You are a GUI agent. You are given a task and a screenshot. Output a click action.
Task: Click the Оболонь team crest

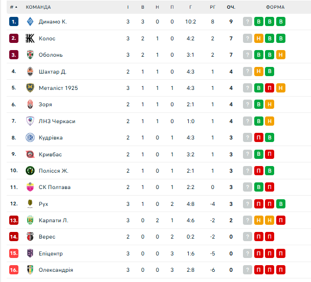[30, 55]
